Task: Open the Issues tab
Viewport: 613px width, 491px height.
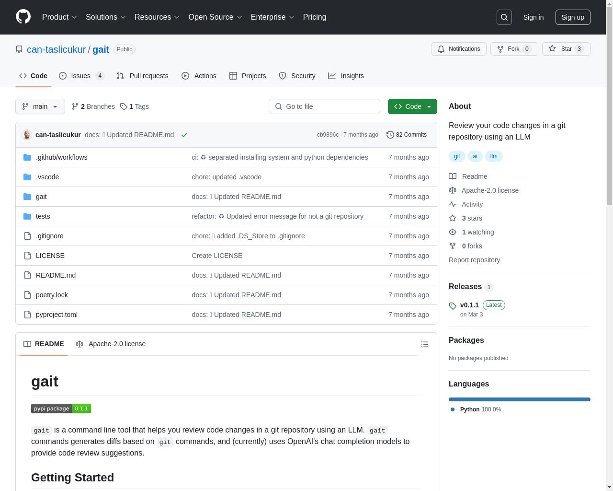Action: point(82,76)
